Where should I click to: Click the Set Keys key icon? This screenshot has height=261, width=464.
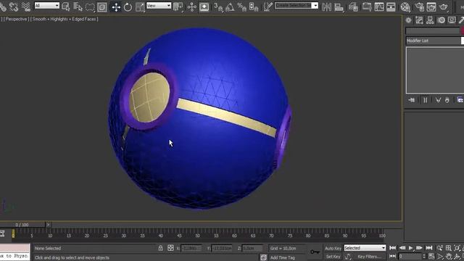(x=315, y=252)
